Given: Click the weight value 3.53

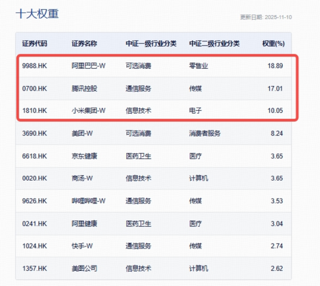Looking at the screenshot, I should point(277,201).
